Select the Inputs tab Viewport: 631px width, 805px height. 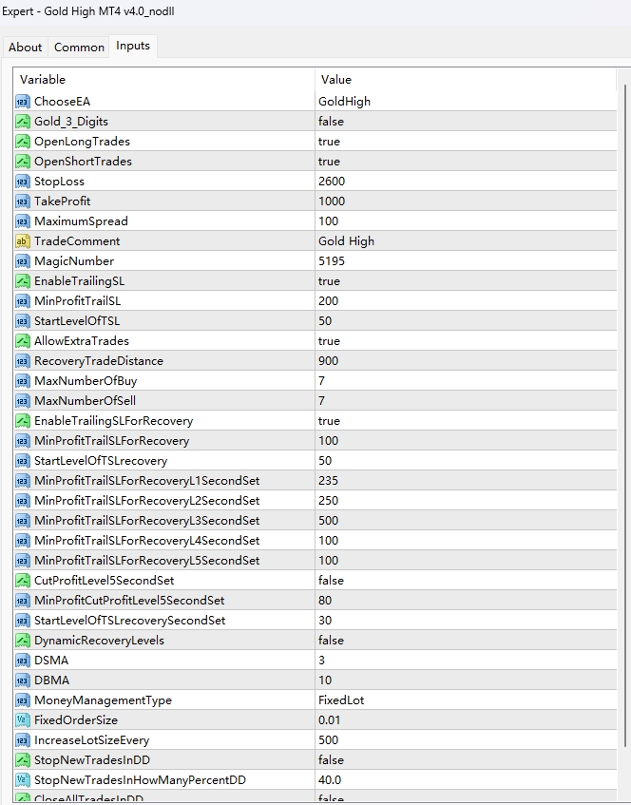pyautogui.click(x=133, y=46)
